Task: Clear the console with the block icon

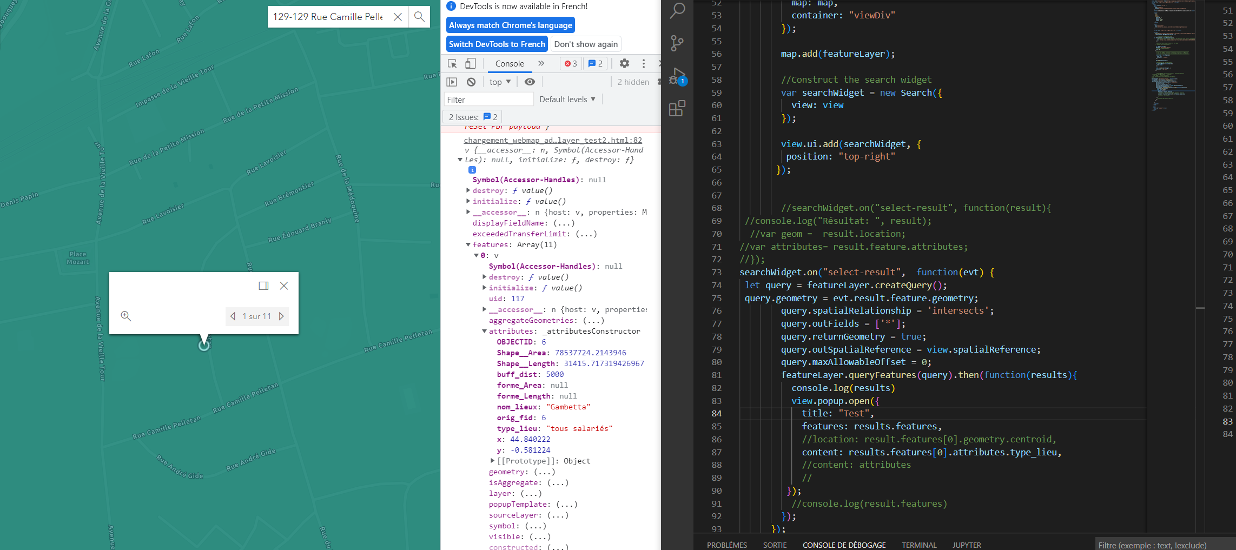Action: (471, 82)
